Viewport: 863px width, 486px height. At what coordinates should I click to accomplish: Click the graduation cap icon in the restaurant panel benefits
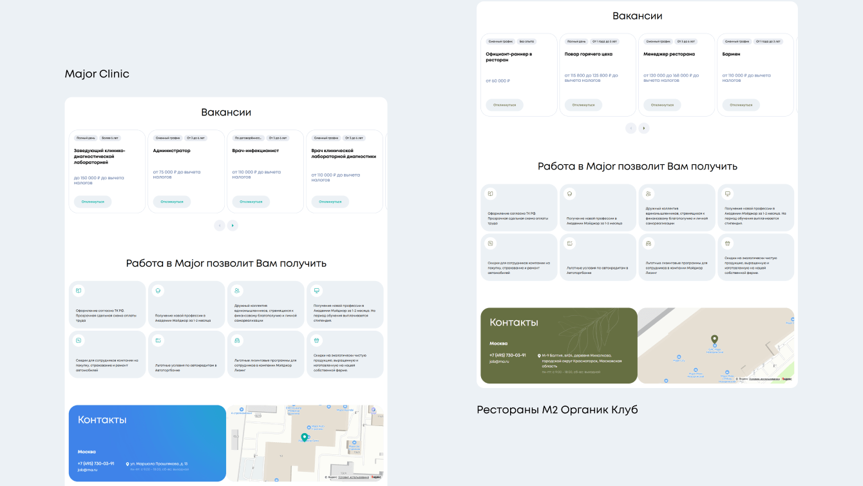pyautogui.click(x=569, y=193)
